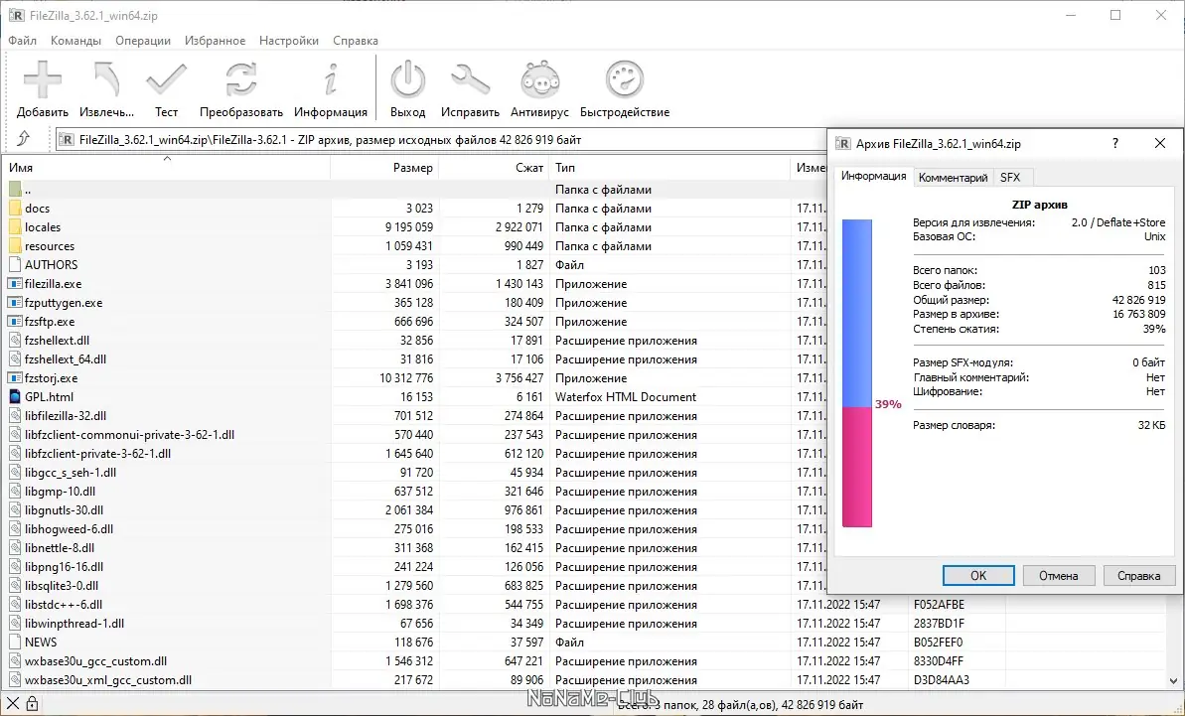This screenshot has height=716, width=1185.
Task: Sort by Имя column header
Action: pos(167,168)
